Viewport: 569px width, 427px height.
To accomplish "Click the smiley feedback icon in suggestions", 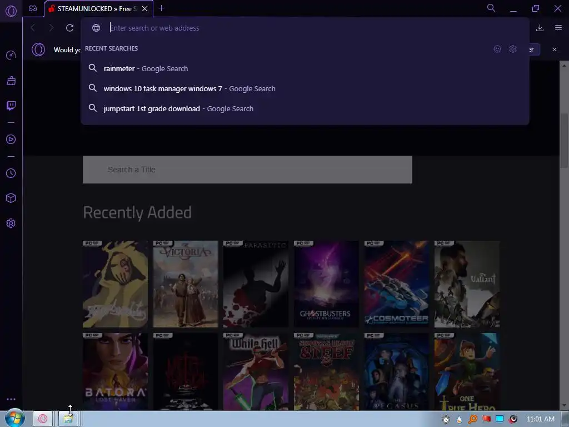I will click(x=497, y=49).
